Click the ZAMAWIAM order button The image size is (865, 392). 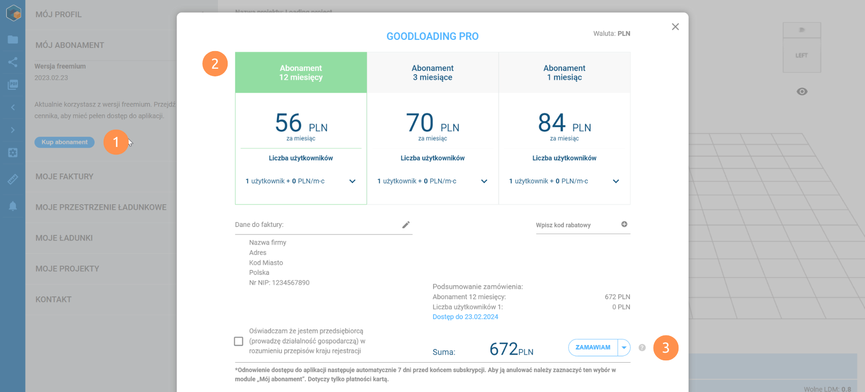pos(593,348)
